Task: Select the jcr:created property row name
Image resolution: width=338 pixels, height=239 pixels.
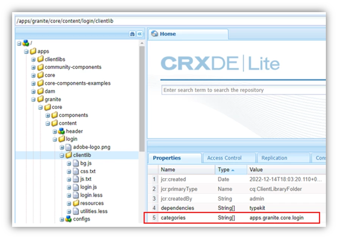Action: point(173,179)
